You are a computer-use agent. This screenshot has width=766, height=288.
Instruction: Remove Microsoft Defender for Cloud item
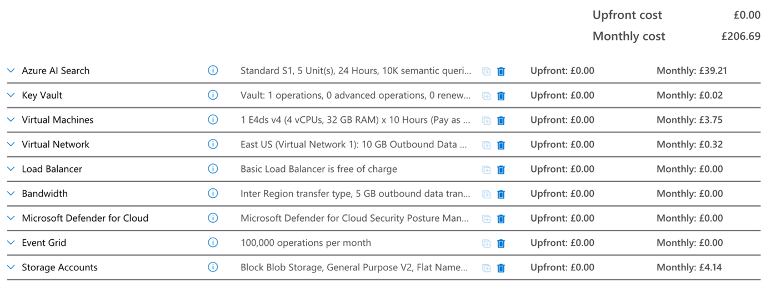(501, 219)
